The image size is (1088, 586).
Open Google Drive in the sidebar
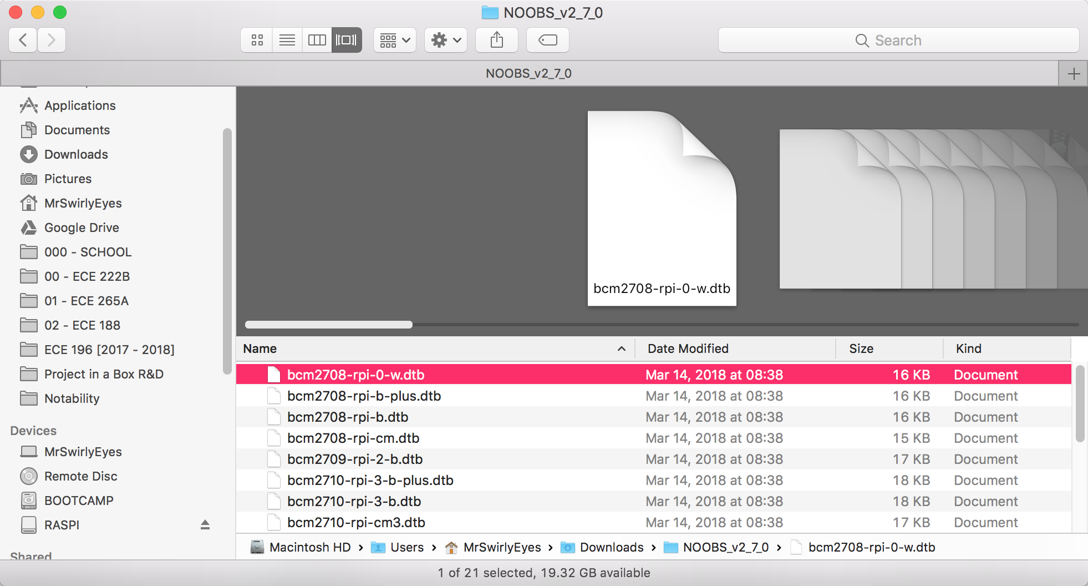point(82,228)
